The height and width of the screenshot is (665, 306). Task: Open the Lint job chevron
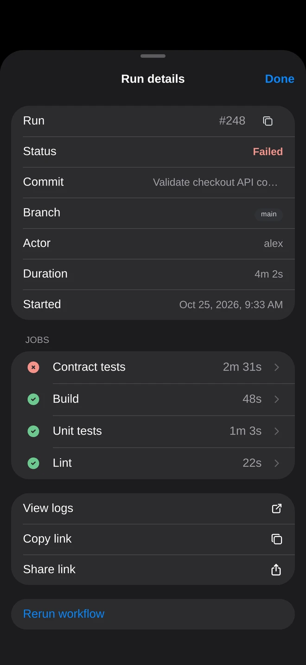[x=277, y=463]
